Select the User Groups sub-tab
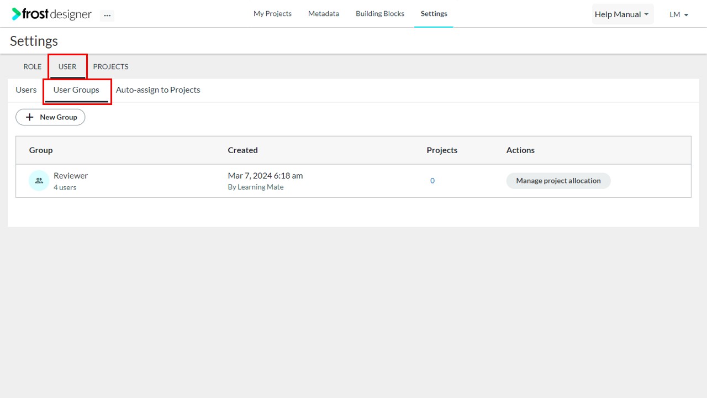The image size is (707, 398). coord(76,90)
